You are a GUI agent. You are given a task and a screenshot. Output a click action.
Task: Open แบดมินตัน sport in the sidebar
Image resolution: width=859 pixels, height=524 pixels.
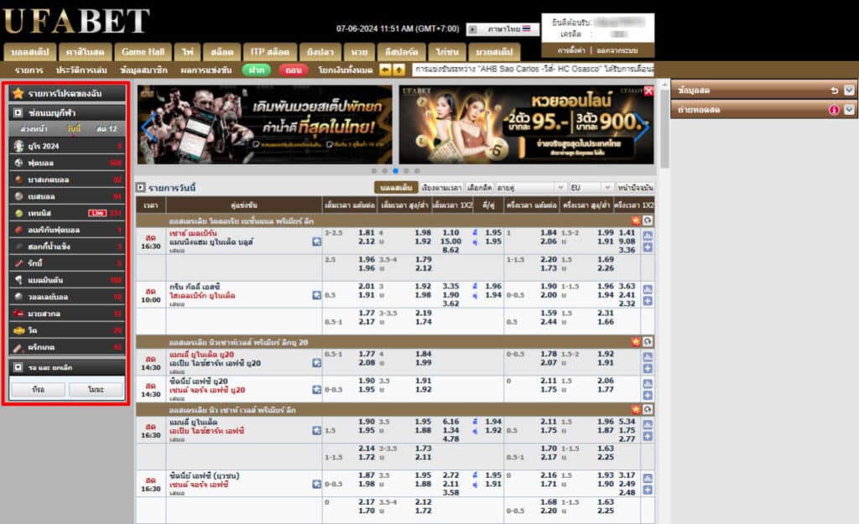click(66, 280)
